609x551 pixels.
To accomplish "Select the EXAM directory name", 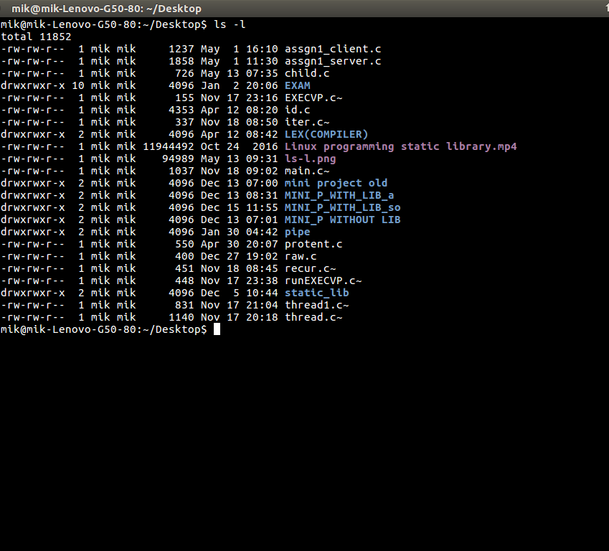I will 298,85.
